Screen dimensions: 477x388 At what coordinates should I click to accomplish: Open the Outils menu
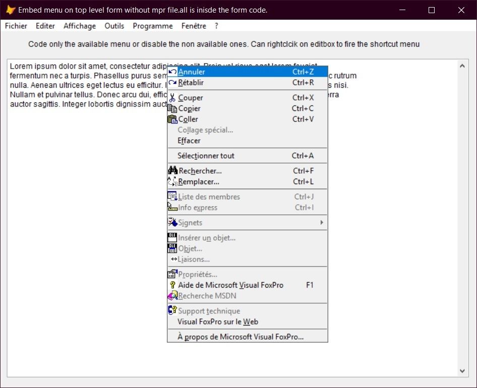pos(114,26)
